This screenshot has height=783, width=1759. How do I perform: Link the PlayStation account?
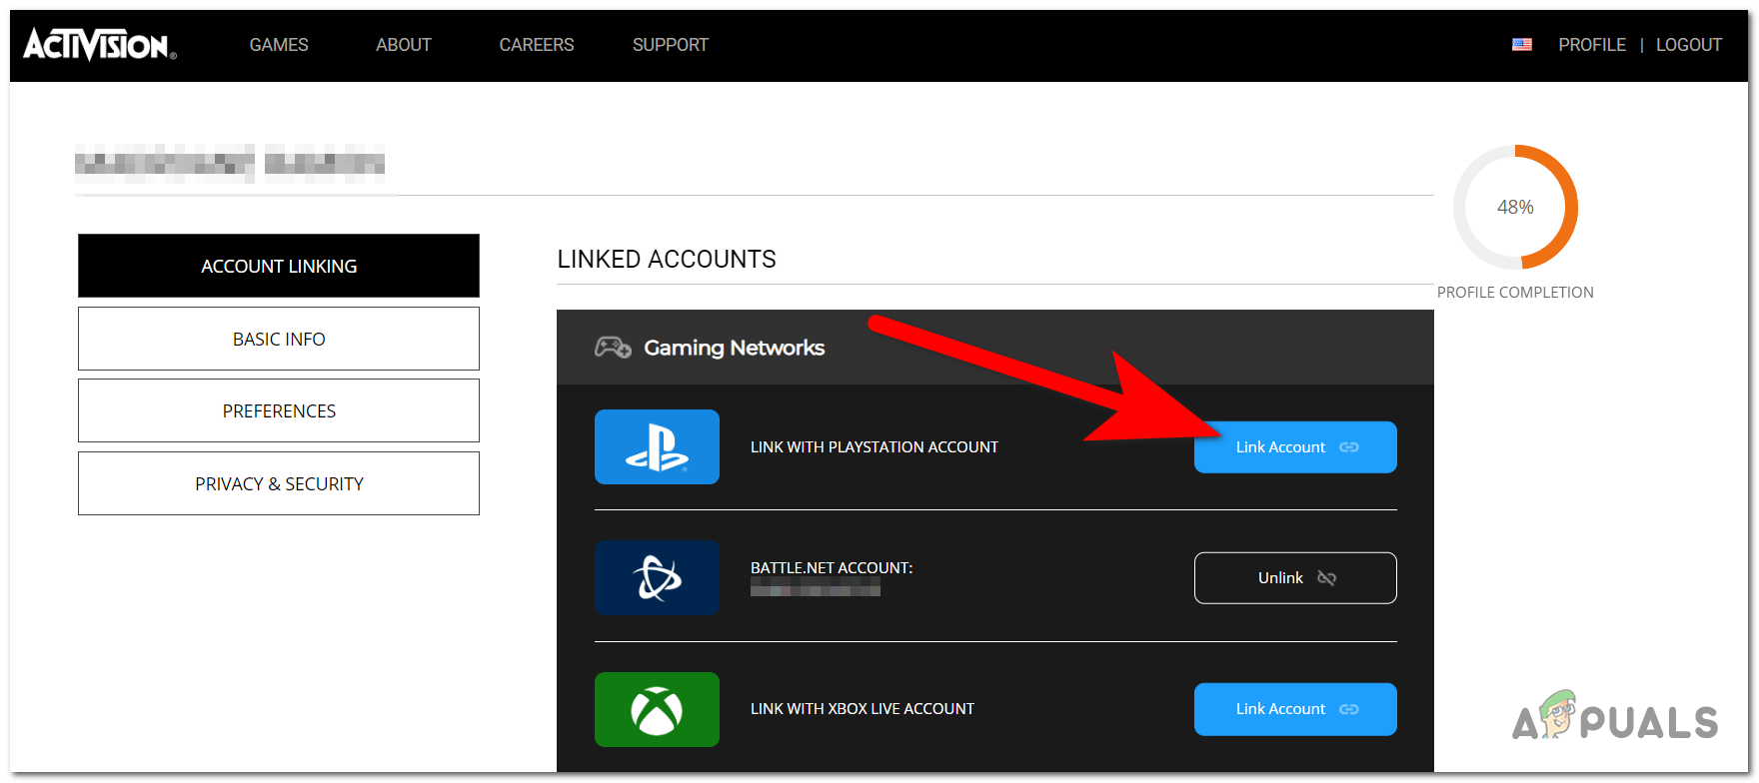[1295, 447]
